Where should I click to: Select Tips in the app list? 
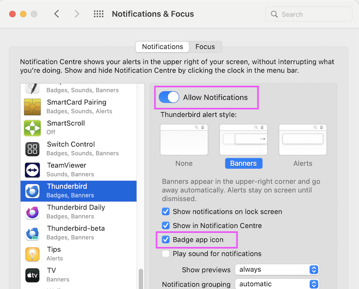coord(78,254)
